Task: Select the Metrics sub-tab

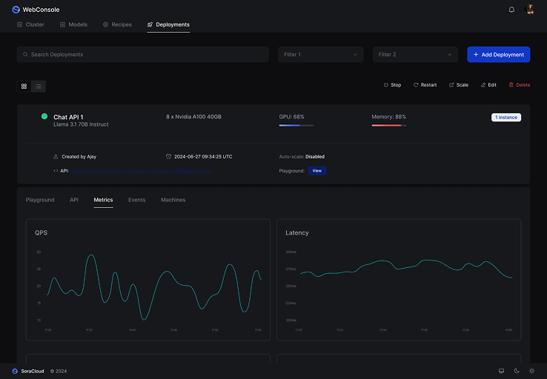Action: pos(103,200)
